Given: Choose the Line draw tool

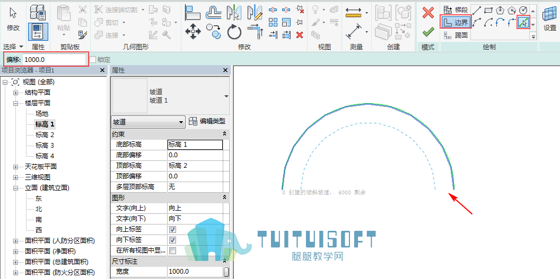Looking at the screenshot, I should point(476,10).
